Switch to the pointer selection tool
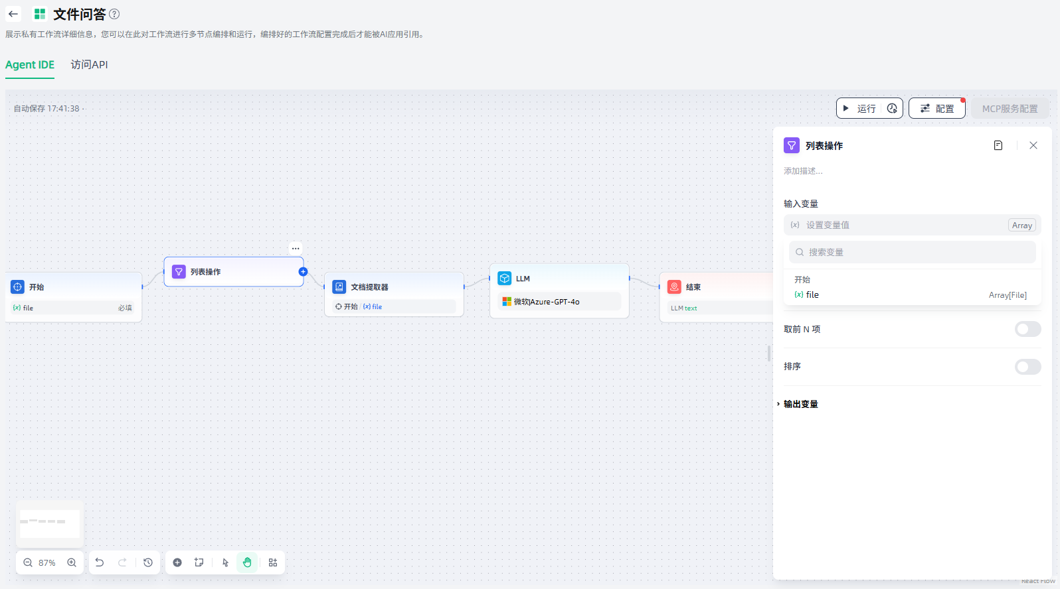 (x=226, y=562)
